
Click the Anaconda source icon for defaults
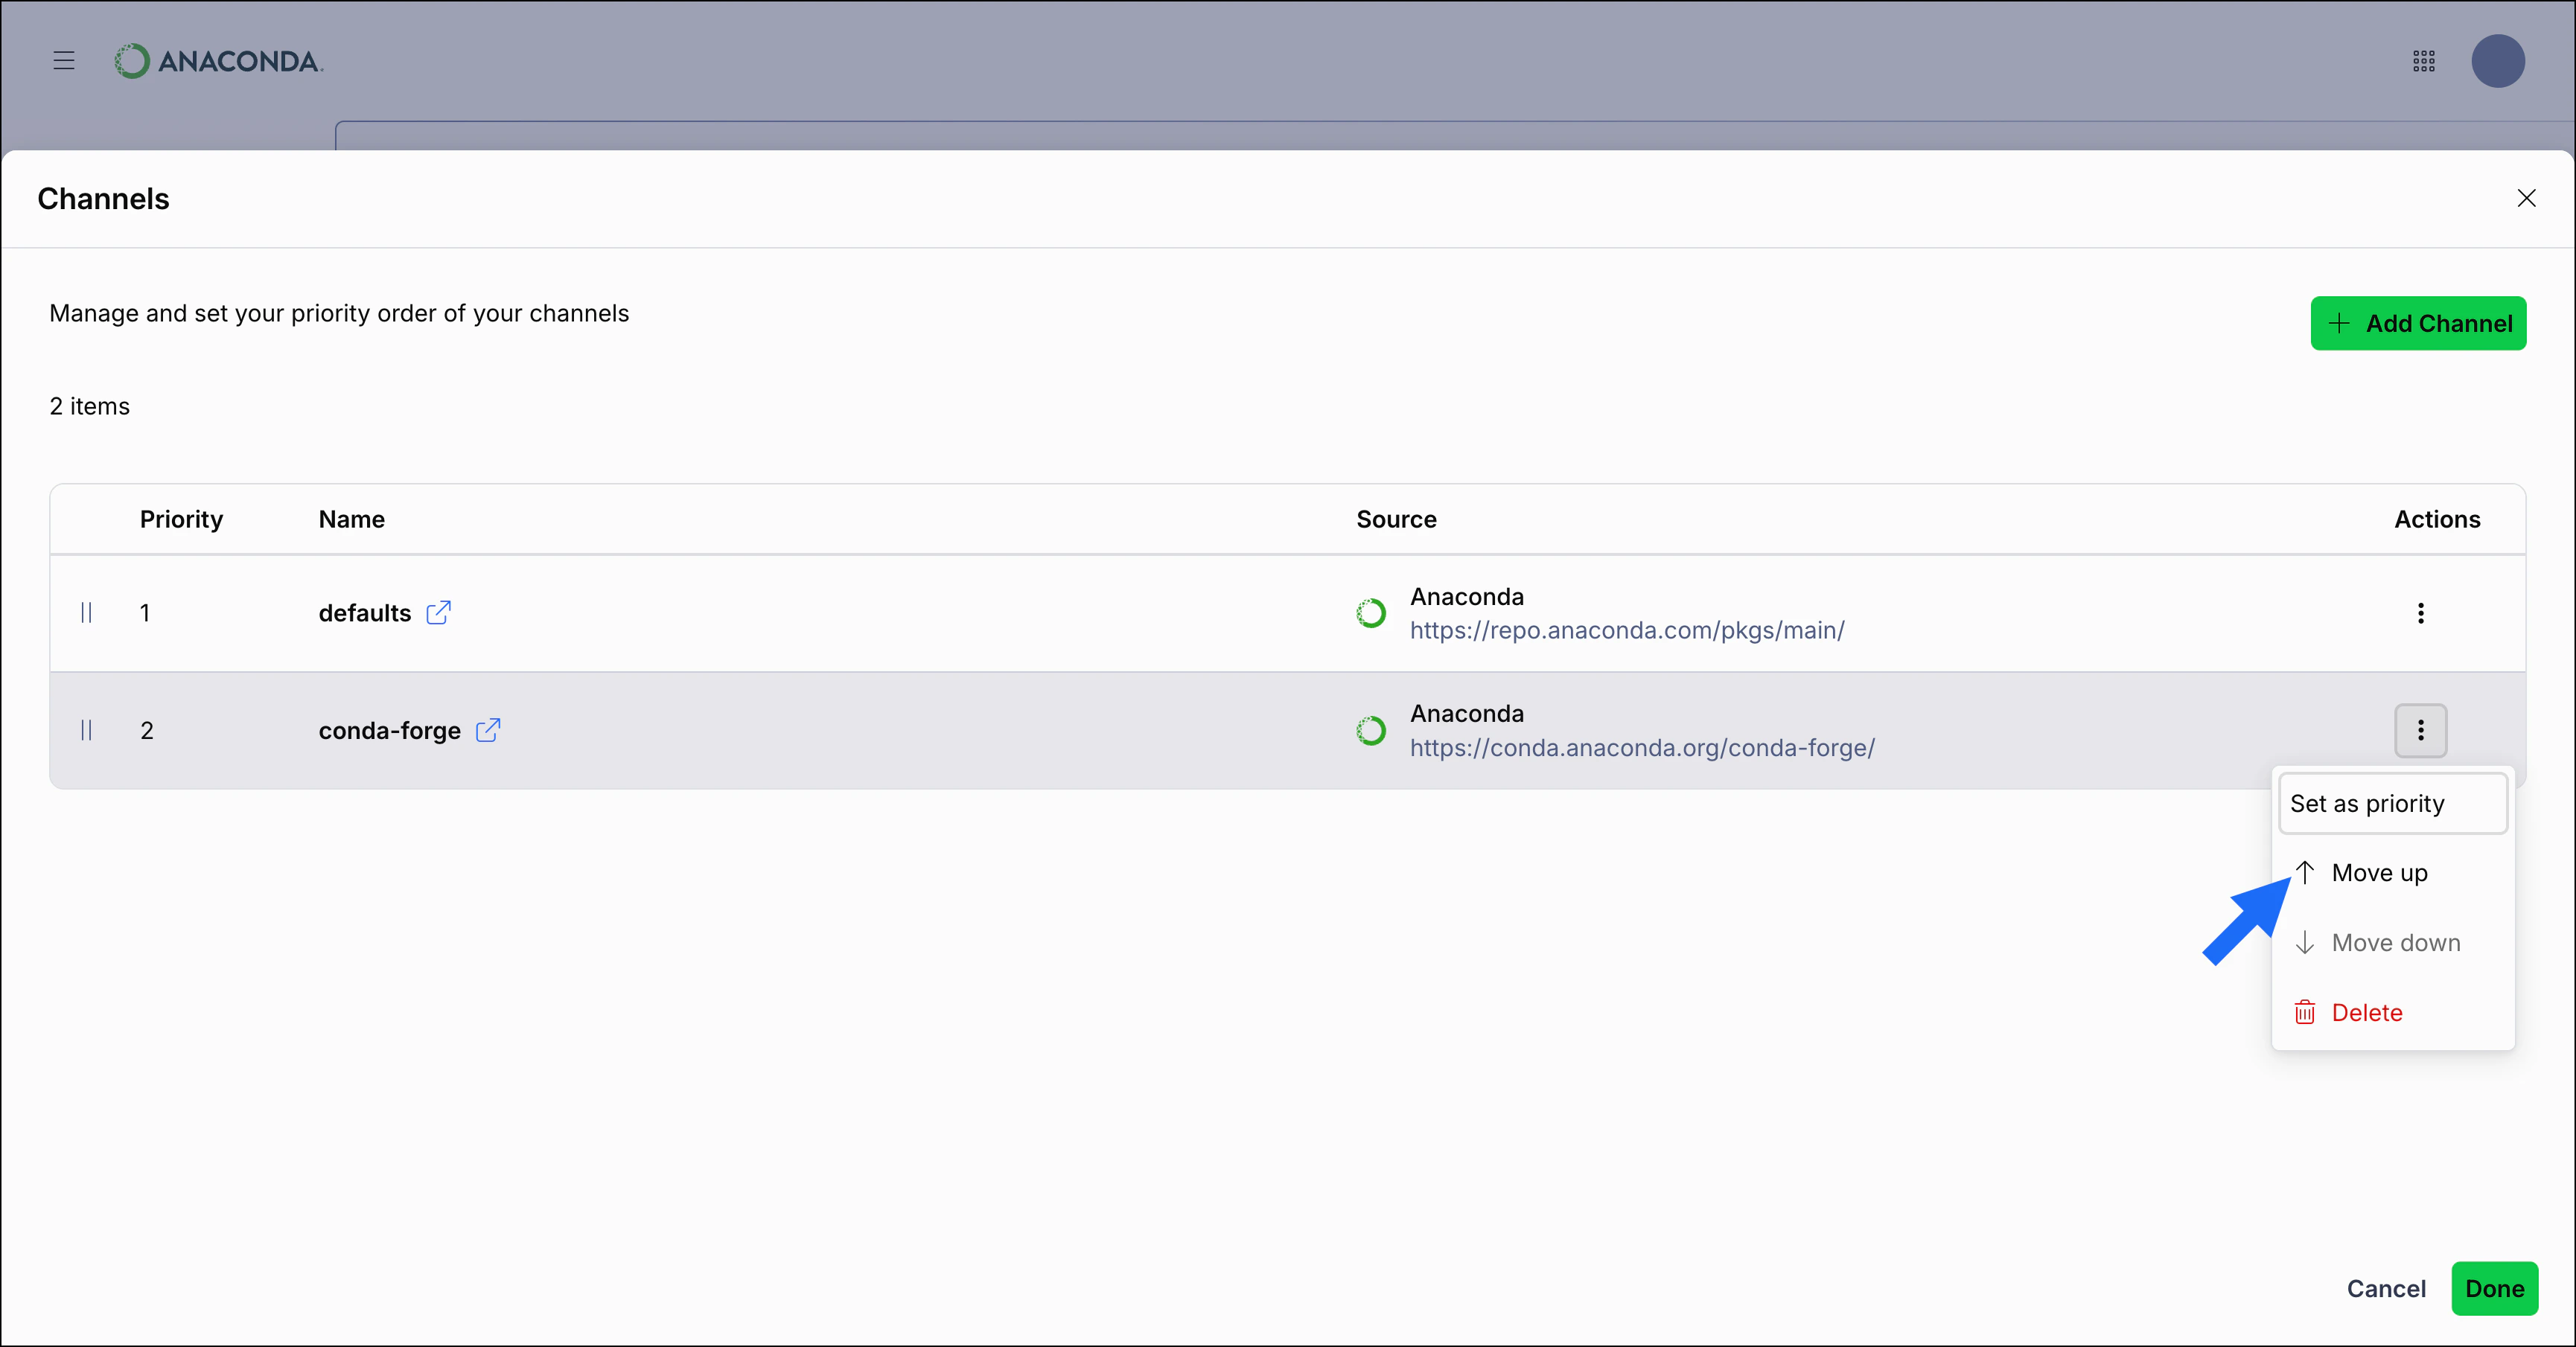pos(1371,612)
